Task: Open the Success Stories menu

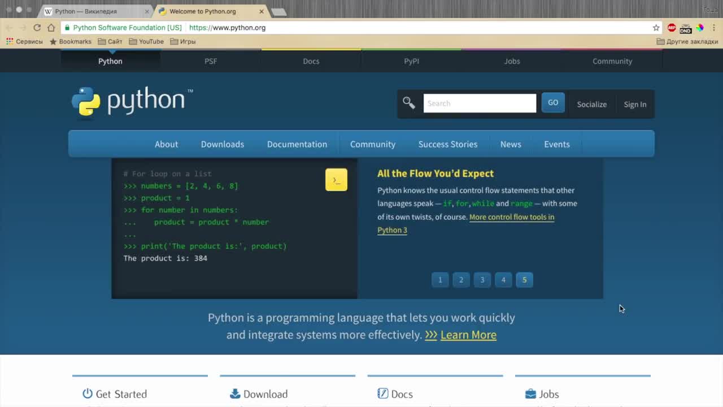Action: tap(448, 144)
